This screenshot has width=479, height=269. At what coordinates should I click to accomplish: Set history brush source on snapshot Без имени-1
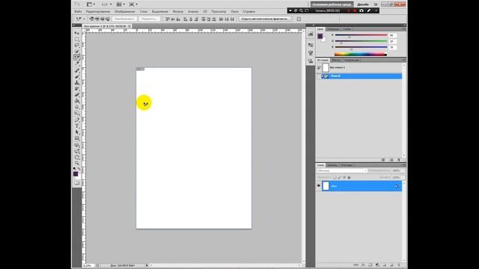click(x=319, y=68)
